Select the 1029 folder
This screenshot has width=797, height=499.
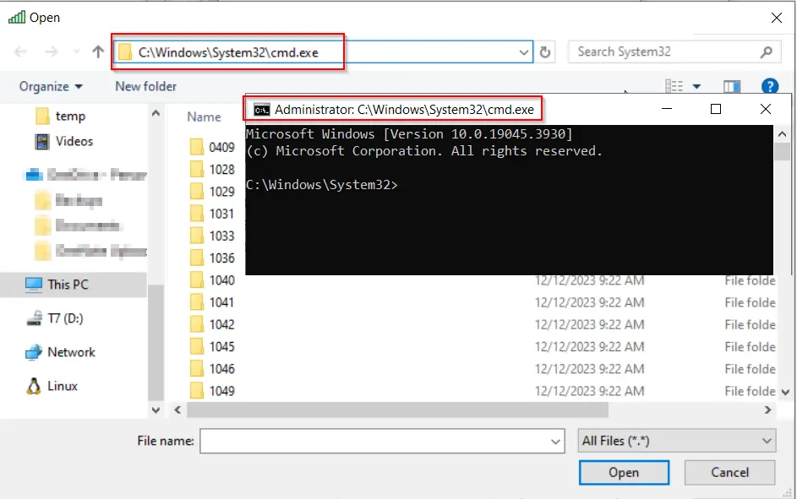pyautogui.click(x=221, y=192)
